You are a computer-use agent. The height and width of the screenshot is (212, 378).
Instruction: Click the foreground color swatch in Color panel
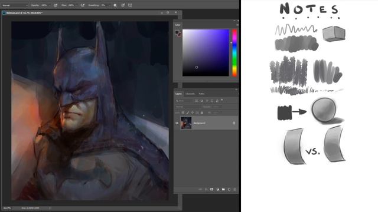point(177,32)
